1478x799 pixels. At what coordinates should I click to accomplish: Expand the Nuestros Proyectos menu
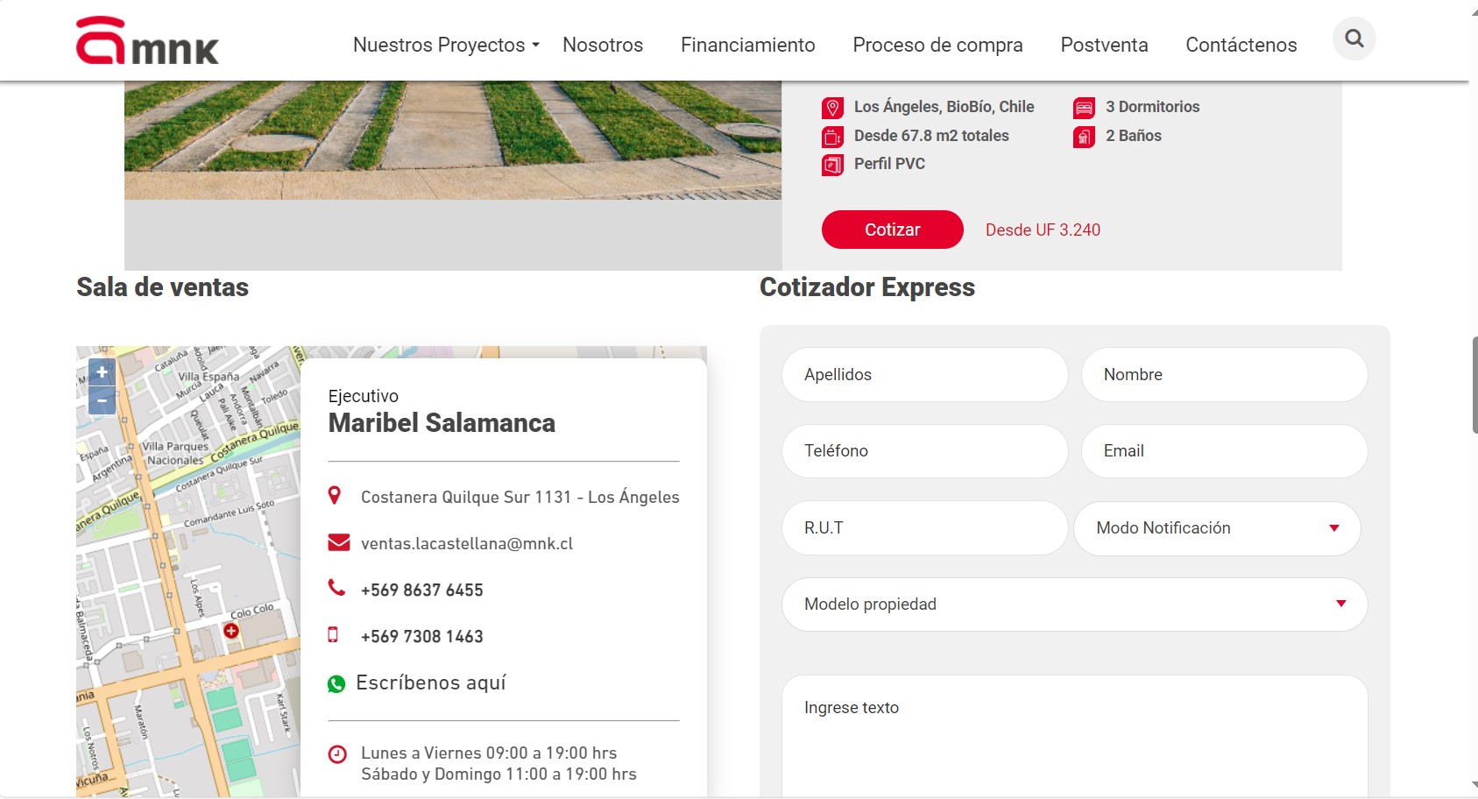point(446,45)
